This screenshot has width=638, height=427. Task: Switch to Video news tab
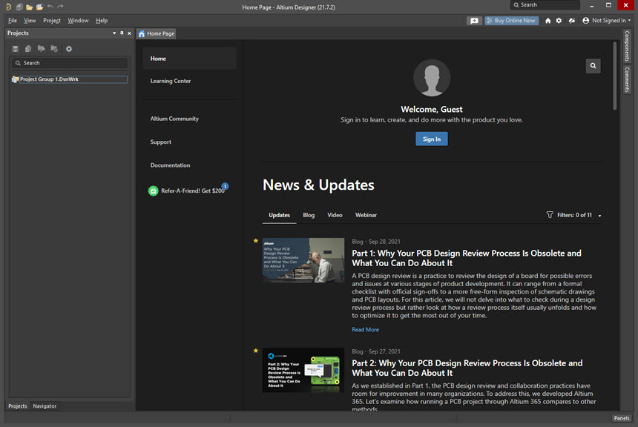point(335,215)
